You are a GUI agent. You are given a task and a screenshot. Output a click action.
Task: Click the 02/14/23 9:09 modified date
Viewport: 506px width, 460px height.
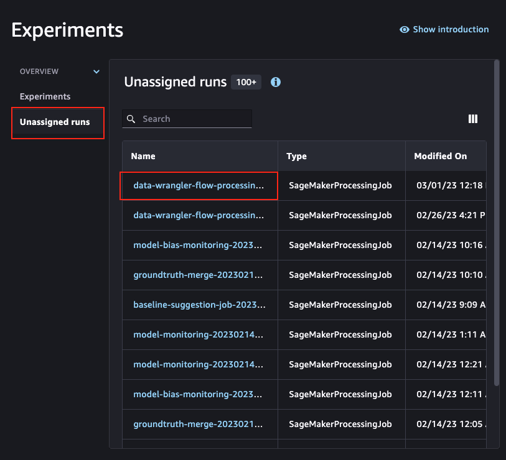(x=451, y=305)
